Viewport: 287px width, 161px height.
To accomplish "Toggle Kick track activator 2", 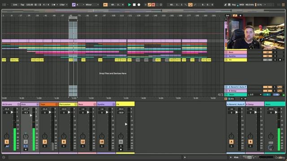I will click(x=26, y=142).
